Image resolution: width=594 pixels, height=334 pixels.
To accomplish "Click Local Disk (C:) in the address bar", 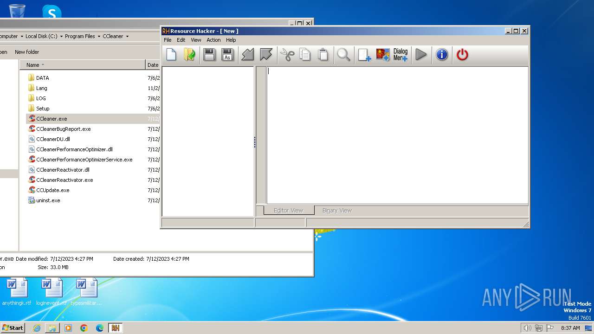I will (x=41, y=36).
